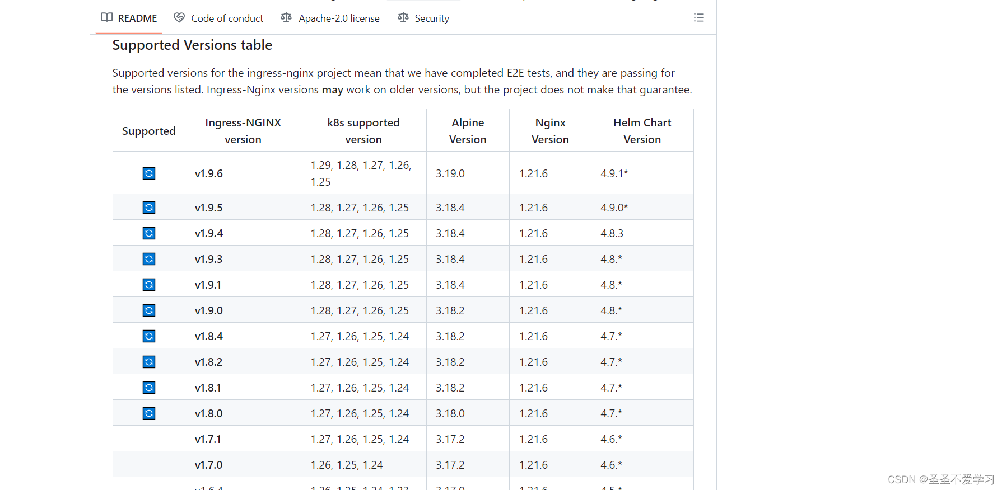Select the v1.9.5 version cell
Screen dimensions: 1002x490
click(x=243, y=208)
